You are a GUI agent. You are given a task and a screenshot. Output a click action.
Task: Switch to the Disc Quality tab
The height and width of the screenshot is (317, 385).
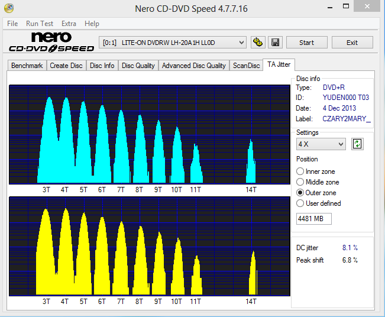(138, 66)
